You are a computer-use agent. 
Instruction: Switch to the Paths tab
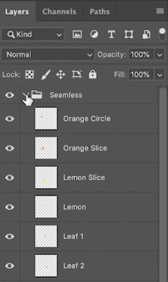[x=100, y=12]
